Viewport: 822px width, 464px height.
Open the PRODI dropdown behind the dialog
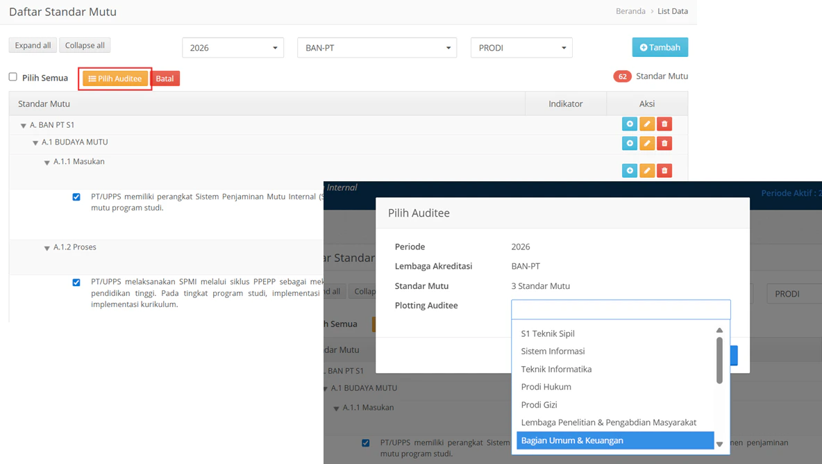point(794,294)
